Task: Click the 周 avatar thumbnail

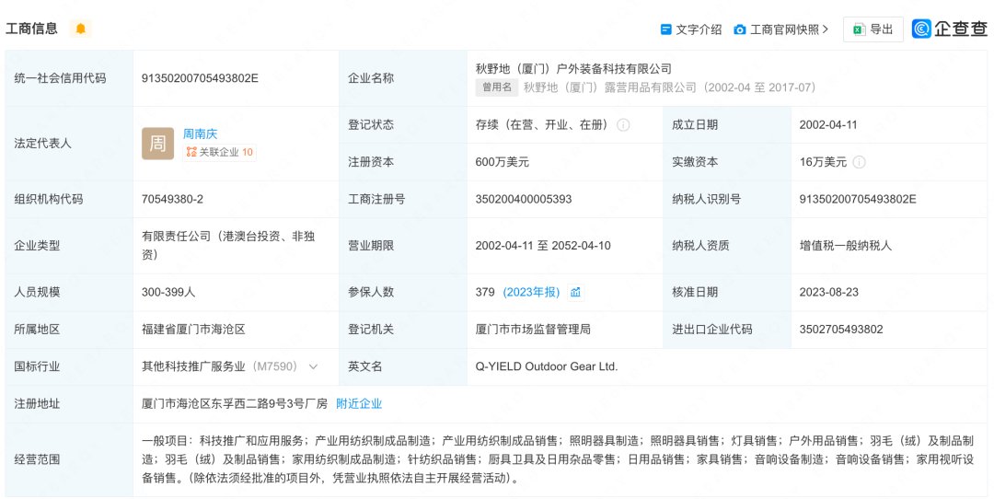Action: click(x=158, y=144)
